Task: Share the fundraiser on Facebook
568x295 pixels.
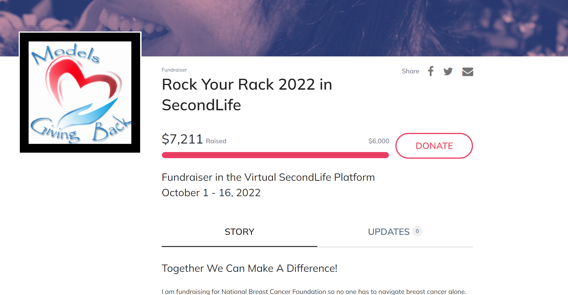Action: (430, 71)
